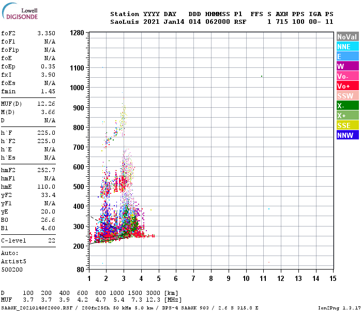This screenshot has height=311, width=362.
Task: Select the NoVal gray legend swatch
Action: pos(348,37)
